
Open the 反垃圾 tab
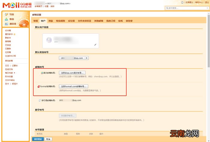click(71, 21)
